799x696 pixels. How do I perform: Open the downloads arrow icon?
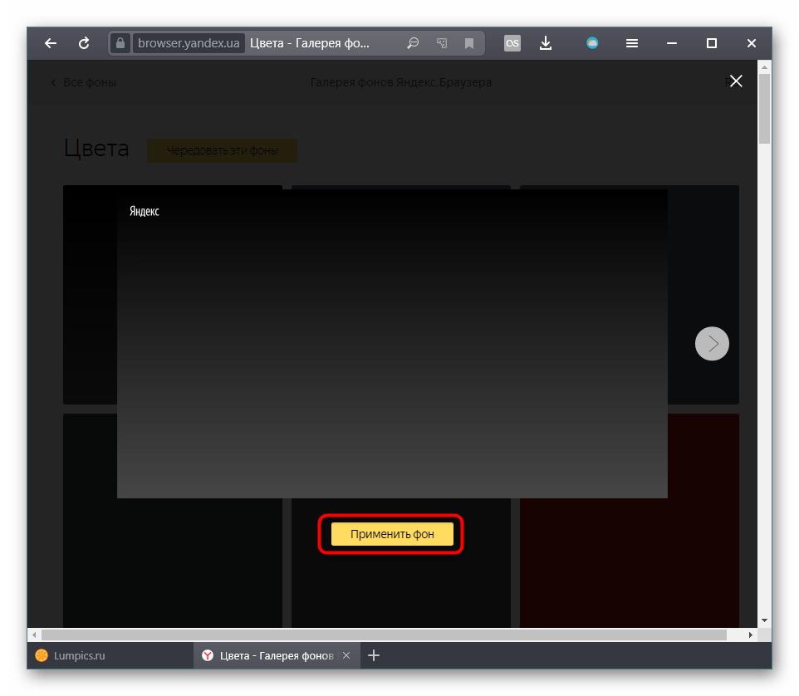pyautogui.click(x=546, y=43)
